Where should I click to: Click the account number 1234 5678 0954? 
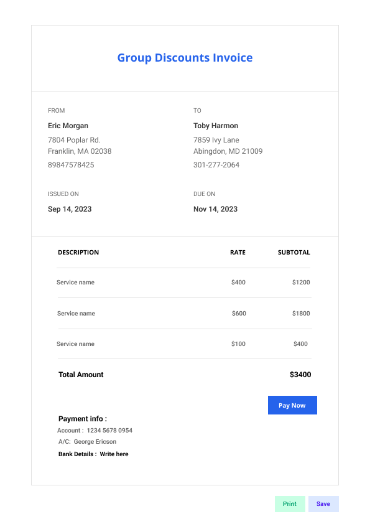tap(109, 431)
